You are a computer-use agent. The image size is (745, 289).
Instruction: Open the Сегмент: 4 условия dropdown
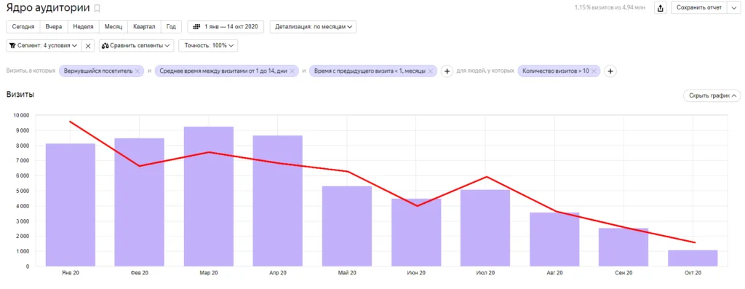[x=44, y=46]
